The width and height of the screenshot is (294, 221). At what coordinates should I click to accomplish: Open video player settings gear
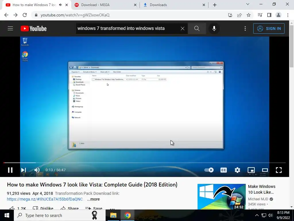click(x=237, y=170)
